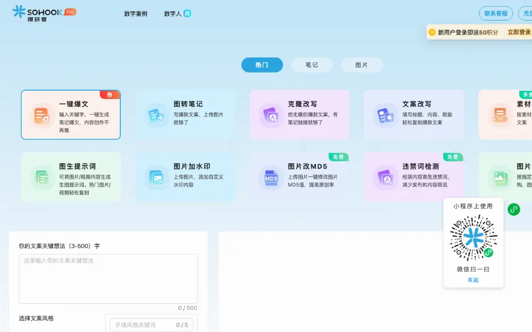532x332 pixels.
Task: Switch to the 笔记 tab
Action: click(312, 65)
